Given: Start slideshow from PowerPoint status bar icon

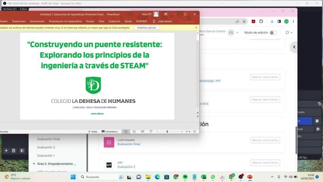Looking at the screenshot, I should (x=151, y=132).
